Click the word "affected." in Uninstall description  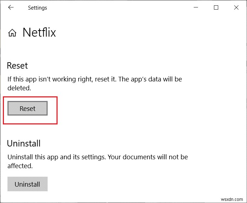pos(20,166)
